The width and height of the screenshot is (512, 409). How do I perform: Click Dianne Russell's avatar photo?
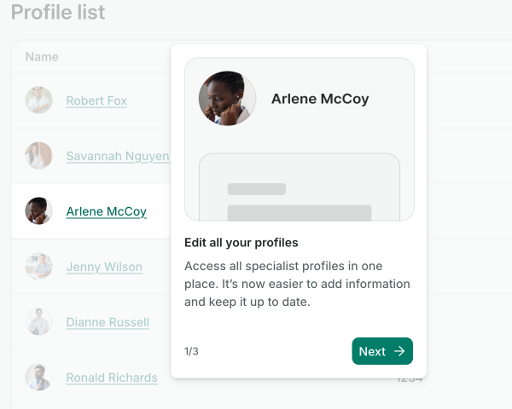pos(38,322)
